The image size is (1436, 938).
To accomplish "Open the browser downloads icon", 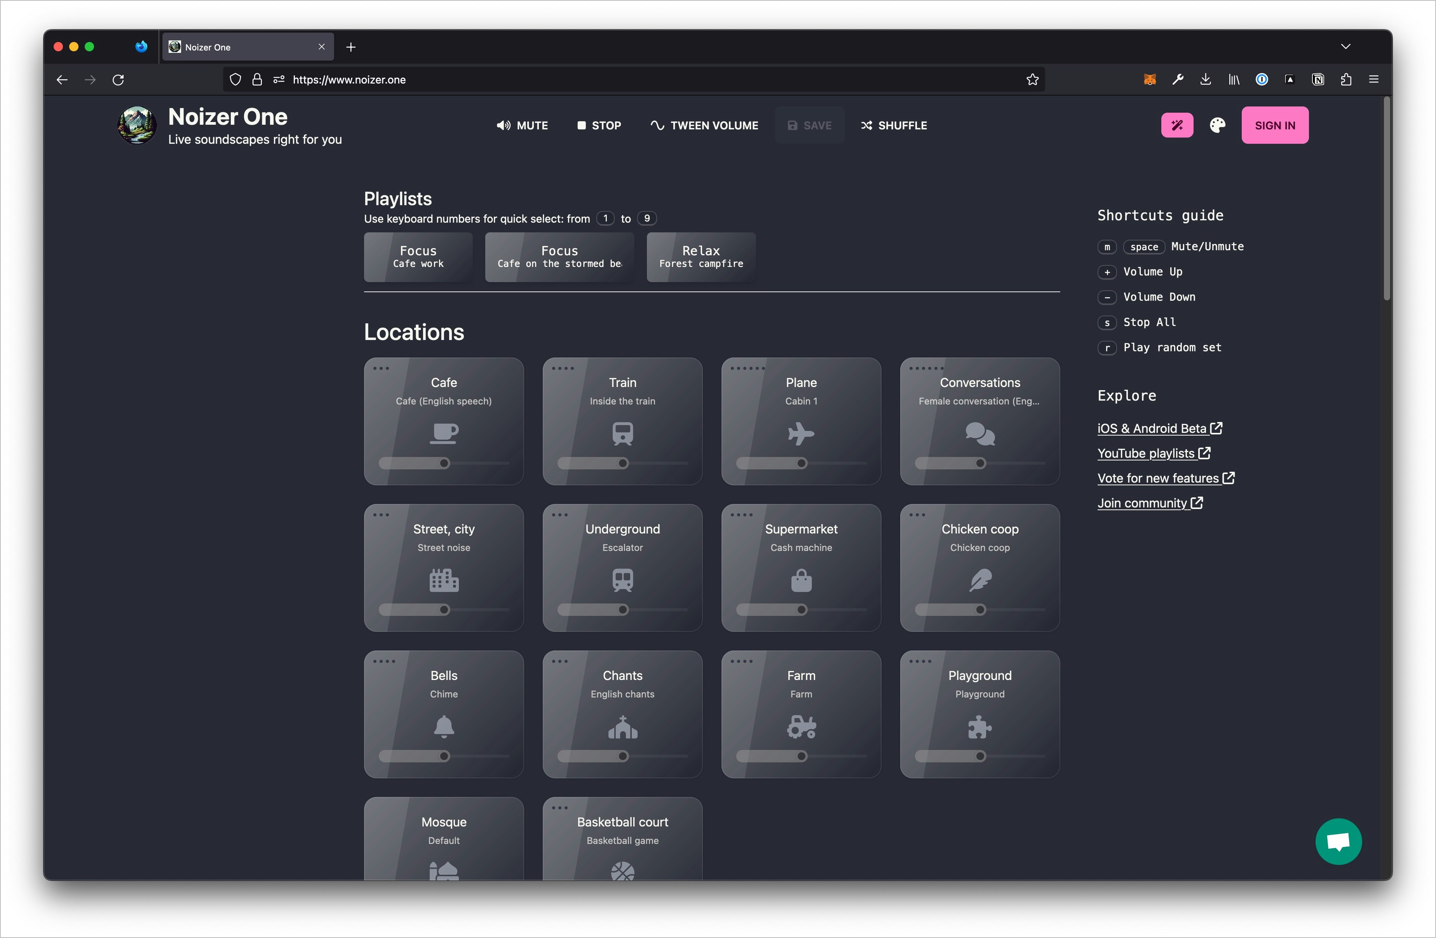I will (x=1206, y=80).
